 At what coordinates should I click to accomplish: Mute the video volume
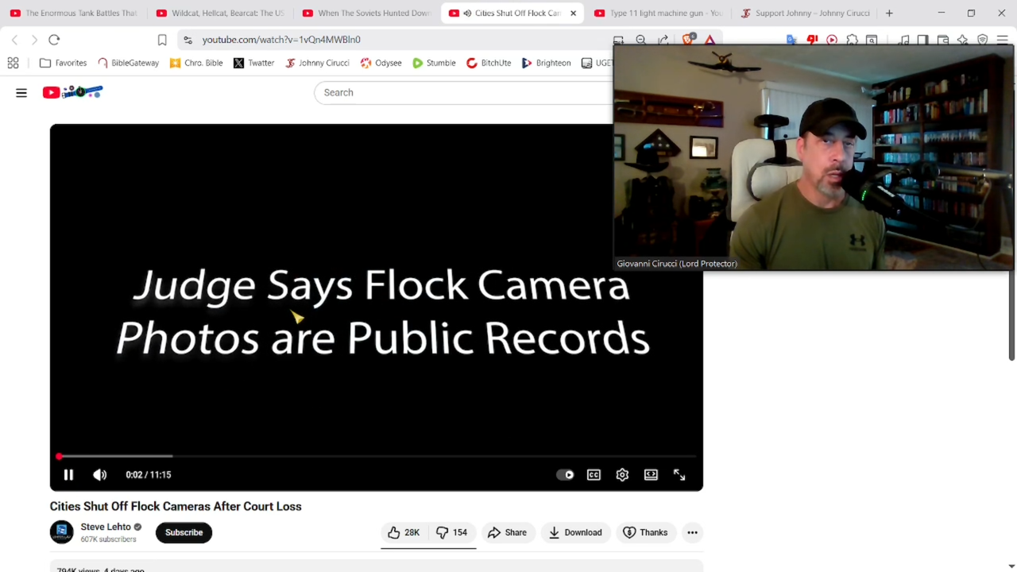(99, 475)
